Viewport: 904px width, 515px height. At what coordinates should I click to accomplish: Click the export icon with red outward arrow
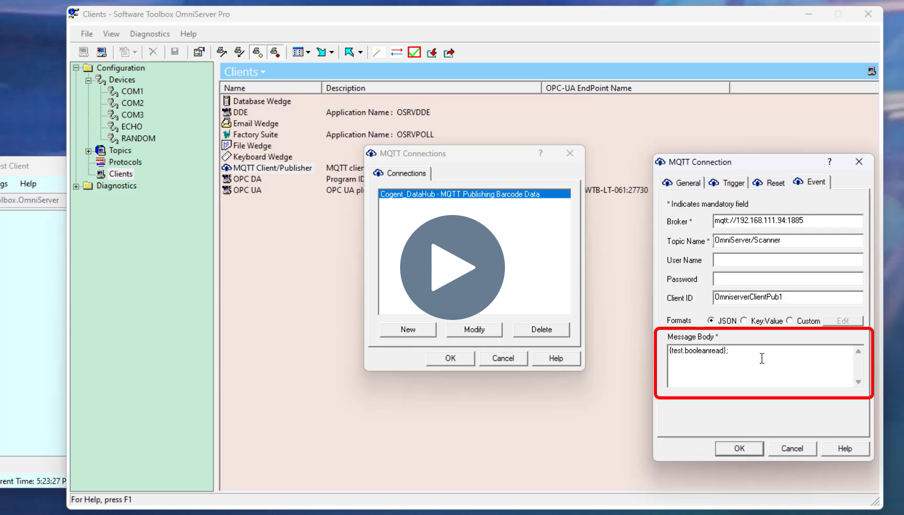click(448, 53)
